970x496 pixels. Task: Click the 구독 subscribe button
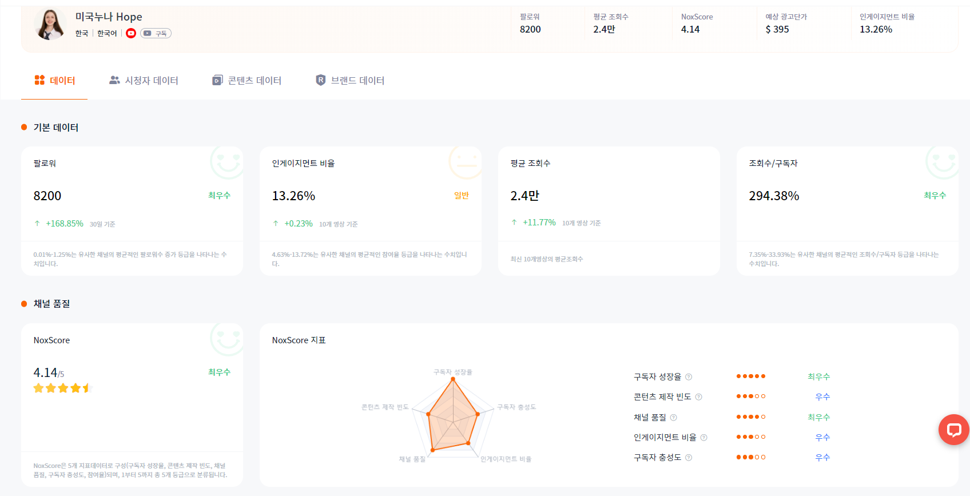[x=156, y=33]
